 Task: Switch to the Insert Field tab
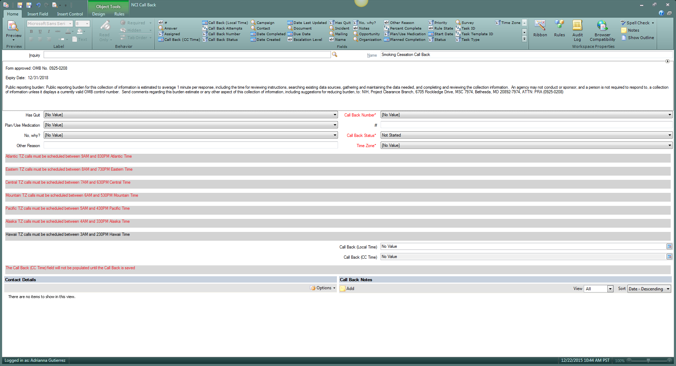point(38,14)
